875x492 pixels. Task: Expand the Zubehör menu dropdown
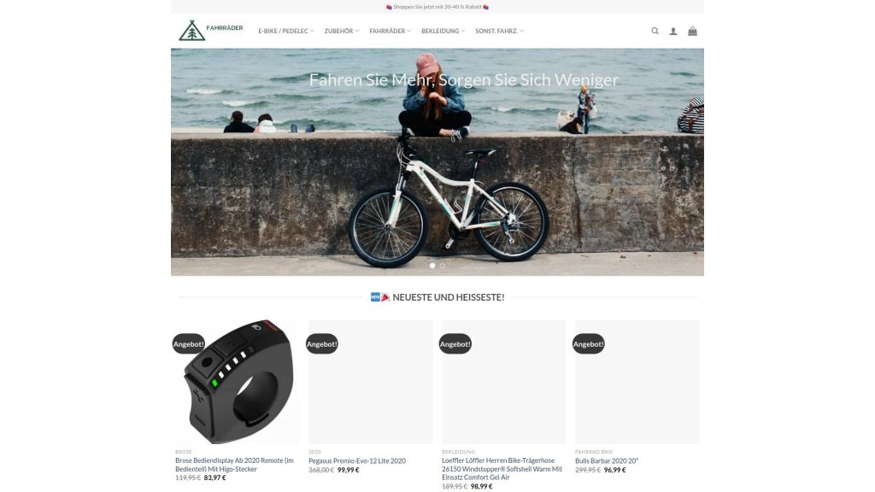pos(342,32)
